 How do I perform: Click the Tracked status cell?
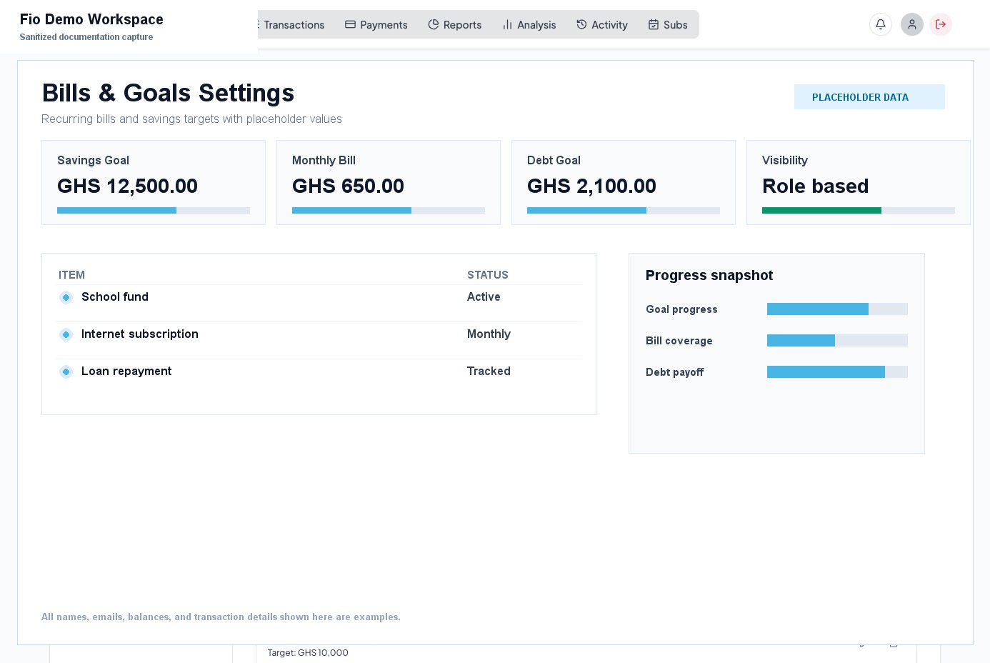[x=489, y=371]
